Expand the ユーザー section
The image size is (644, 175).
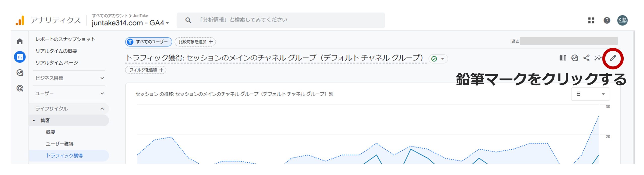69,93
